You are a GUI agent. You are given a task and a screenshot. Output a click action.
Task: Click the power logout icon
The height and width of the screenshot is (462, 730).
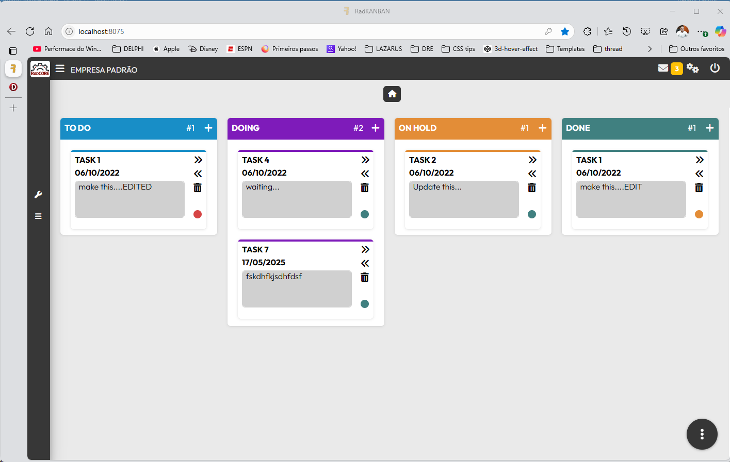coord(715,68)
